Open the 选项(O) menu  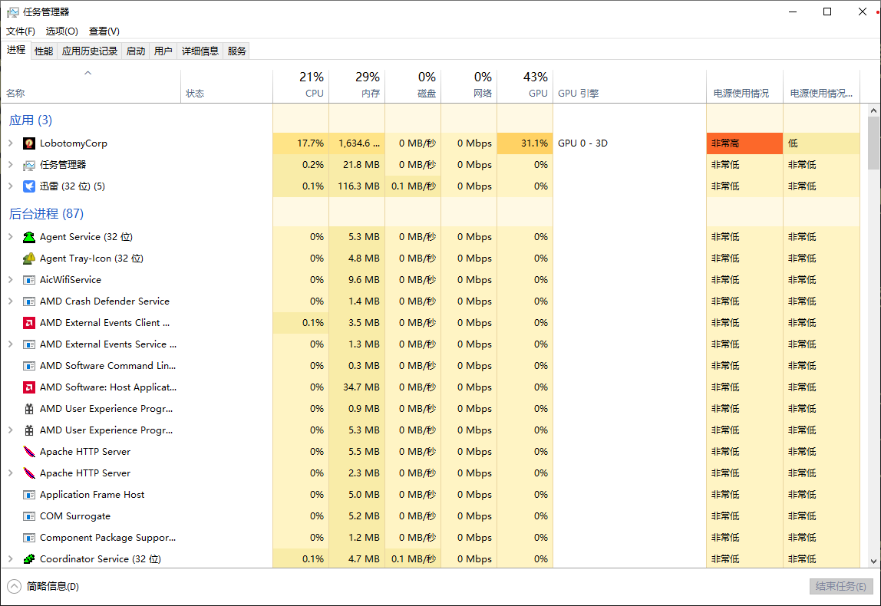[x=61, y=31]
